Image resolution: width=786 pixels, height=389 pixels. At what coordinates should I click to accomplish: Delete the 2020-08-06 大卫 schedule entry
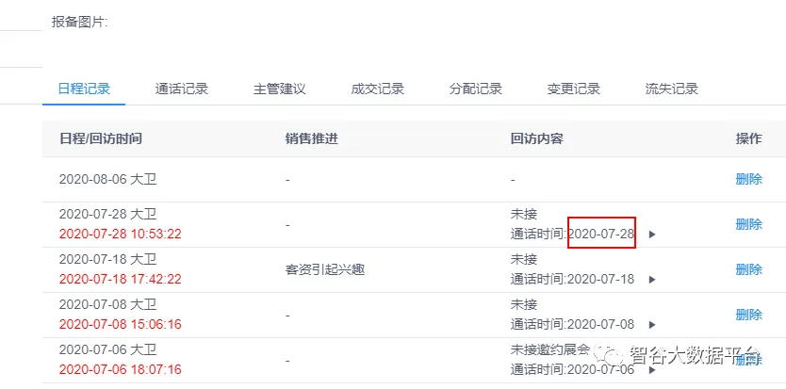pos(748,179)
